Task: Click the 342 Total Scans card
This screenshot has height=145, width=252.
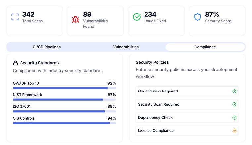Action: [34, 20]
